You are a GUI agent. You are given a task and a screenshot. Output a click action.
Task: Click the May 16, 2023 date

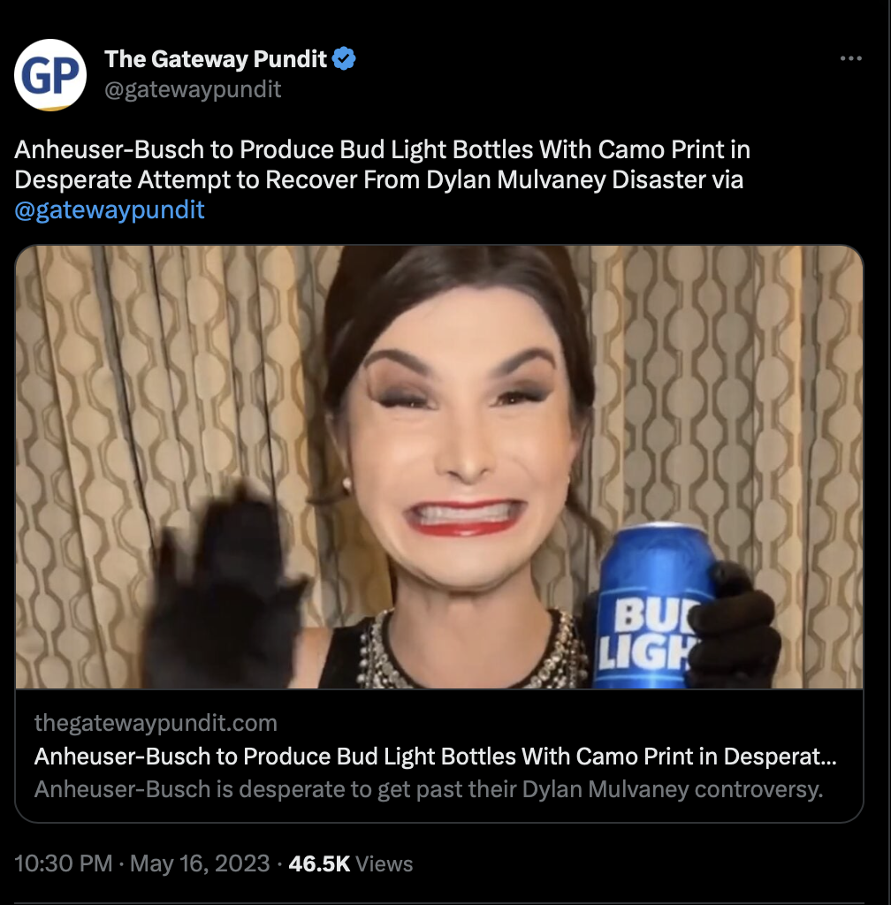(200, 863)
